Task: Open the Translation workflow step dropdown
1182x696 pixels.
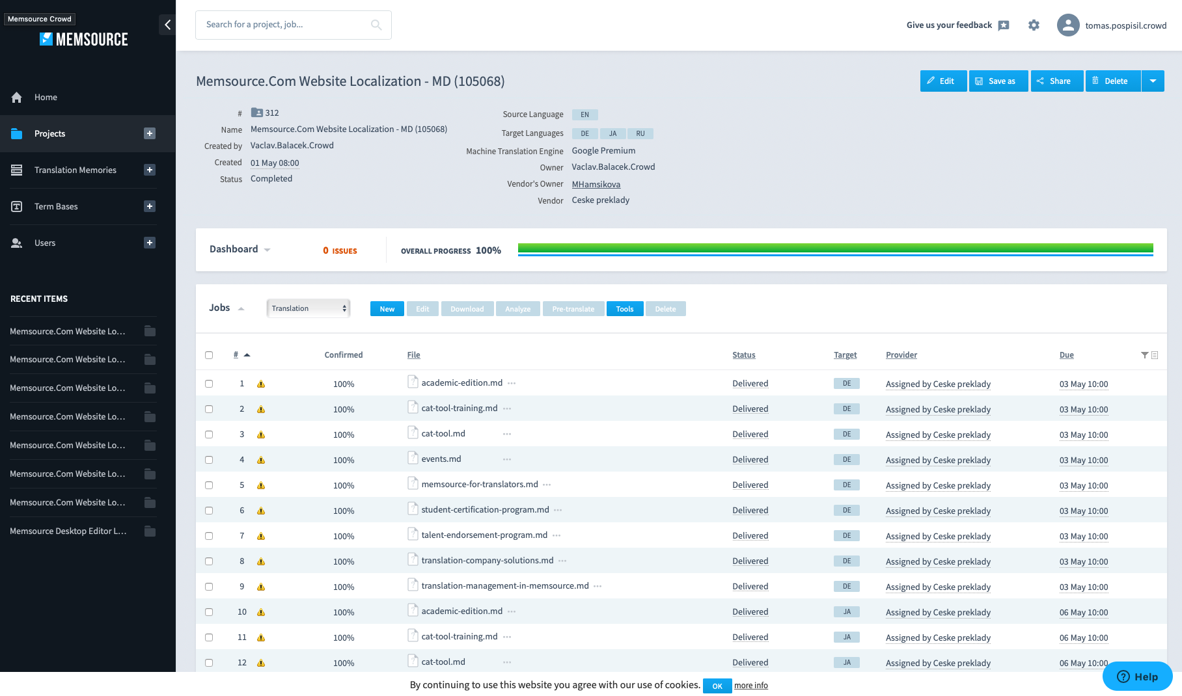Action: tap(309, 308)
